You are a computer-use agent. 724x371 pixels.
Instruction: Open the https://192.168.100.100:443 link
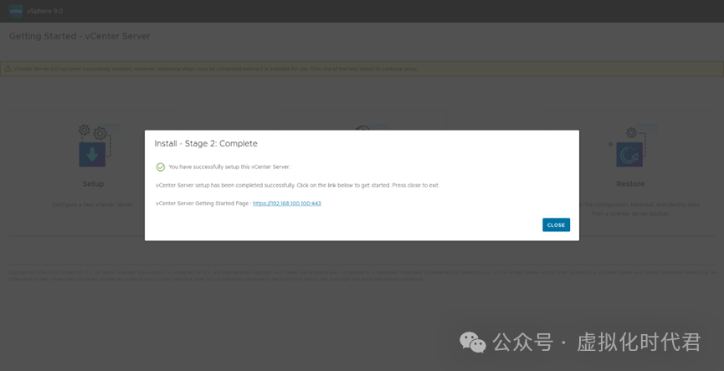pyautogui.click(x=287, y=204)
